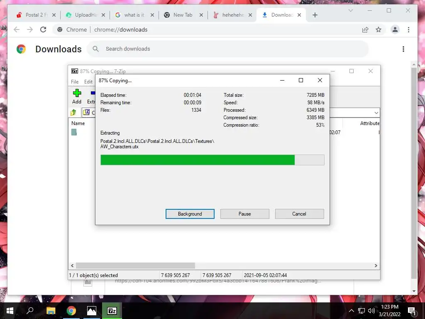Send extraction to Background
The image size is (425, 319).
[x=190, y=214]
